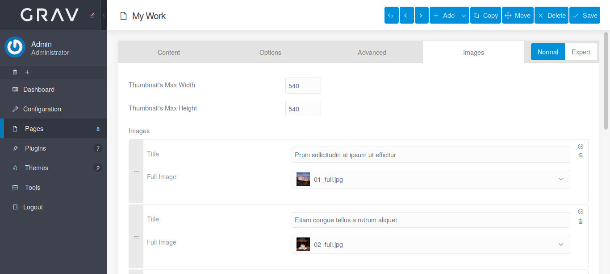
Task: Click the Grav logo
Action: [x=50, y=15]
